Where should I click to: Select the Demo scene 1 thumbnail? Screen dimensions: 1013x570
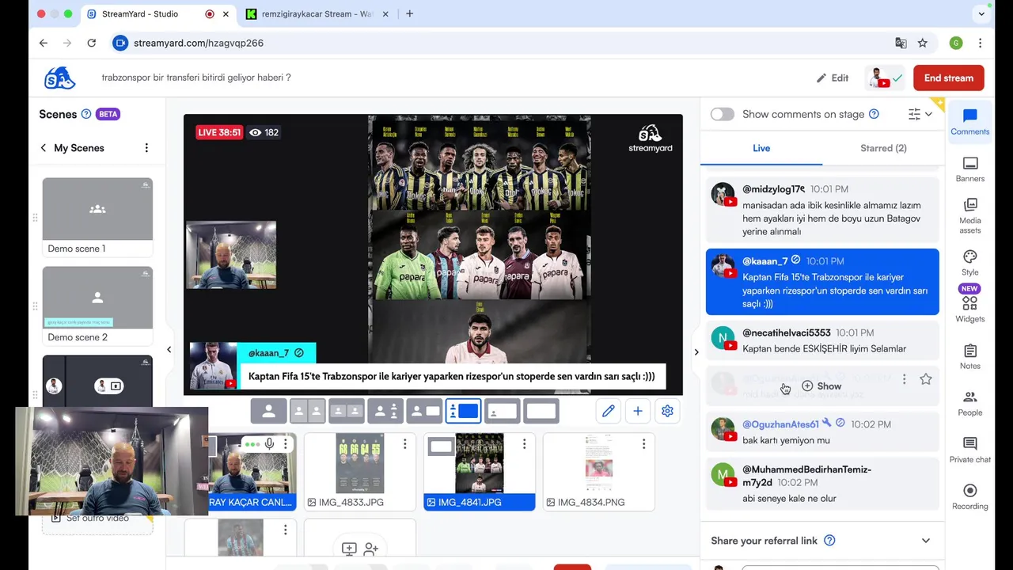click(x=97, y=209)
